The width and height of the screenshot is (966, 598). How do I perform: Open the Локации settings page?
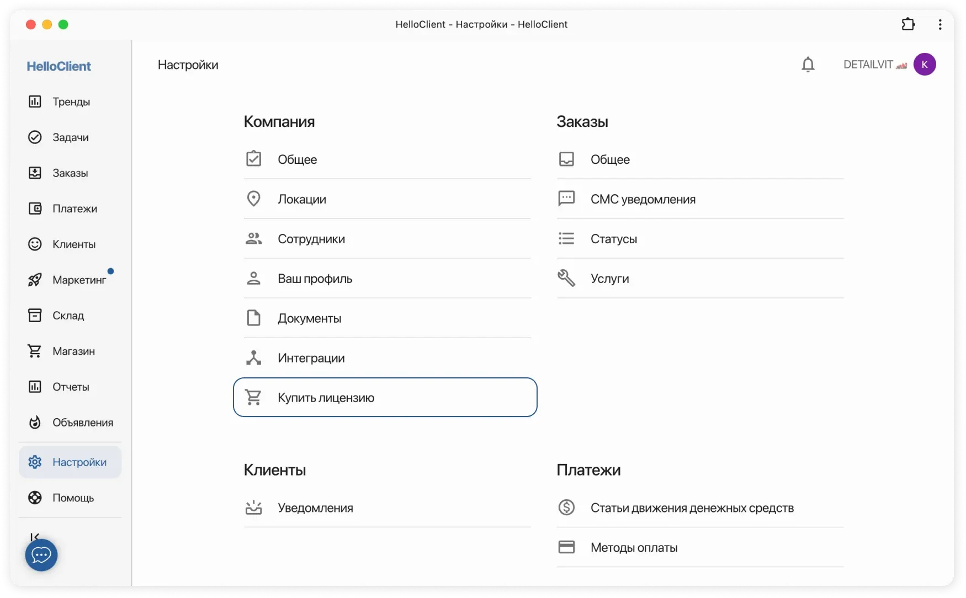[x=301, y=199]
